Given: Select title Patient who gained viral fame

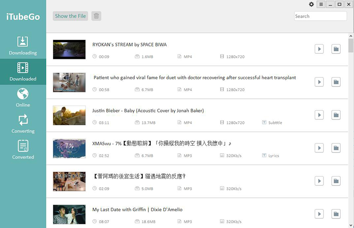Looking at the screenshot, I should coord(195,78).
